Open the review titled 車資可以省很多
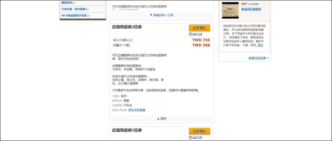This screenshot has height=141, width=332. 251,9
